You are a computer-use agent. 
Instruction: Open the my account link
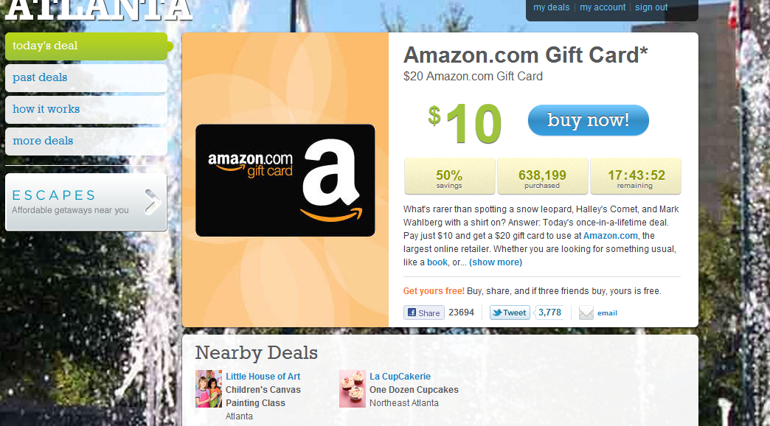pos(603,7)
